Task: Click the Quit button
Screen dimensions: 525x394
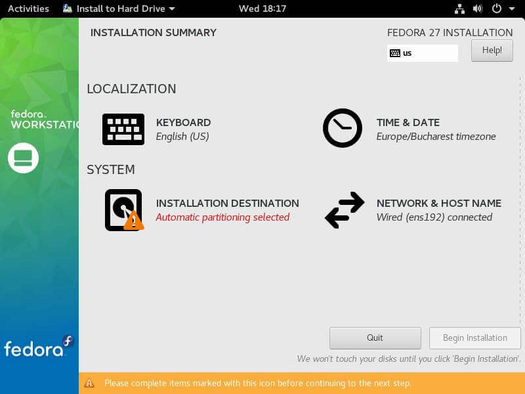Action: pos(375,338)
